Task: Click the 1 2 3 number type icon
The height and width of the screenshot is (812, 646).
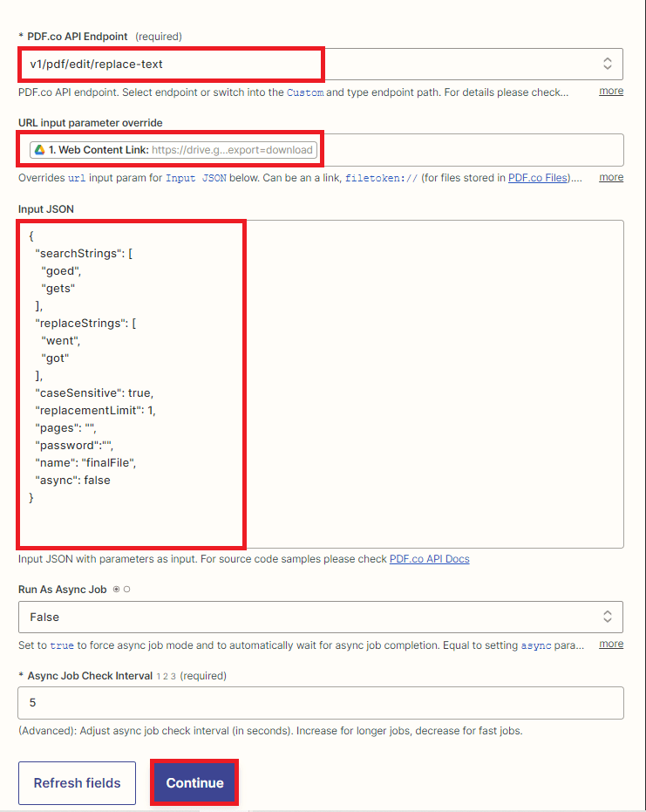Action: (x=166, y=676)
